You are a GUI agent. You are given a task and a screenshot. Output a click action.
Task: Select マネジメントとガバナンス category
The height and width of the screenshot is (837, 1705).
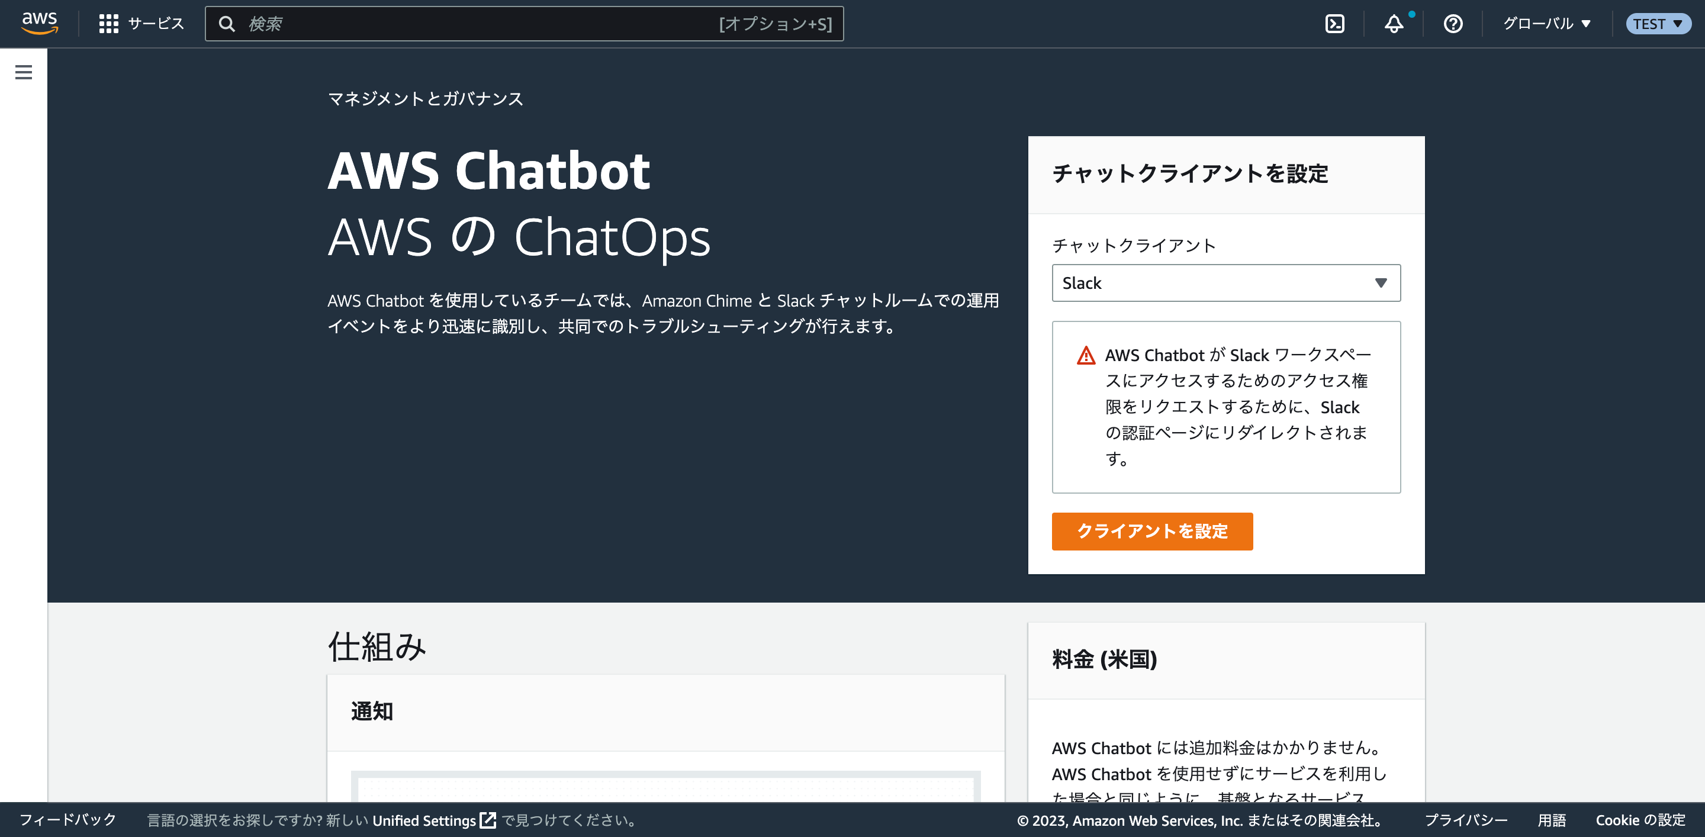(424, 99)
